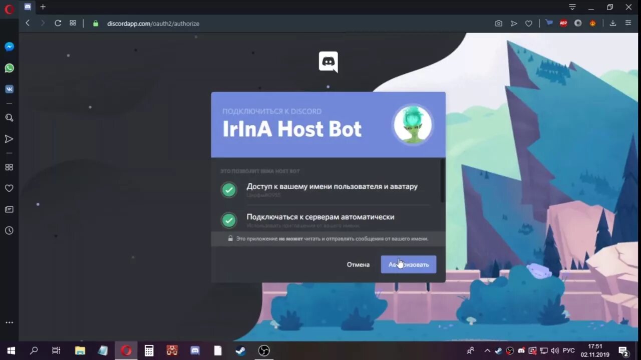
Task: Open the Adblock Plus extension
Action: pyautogui.click(x=563, y=23)
